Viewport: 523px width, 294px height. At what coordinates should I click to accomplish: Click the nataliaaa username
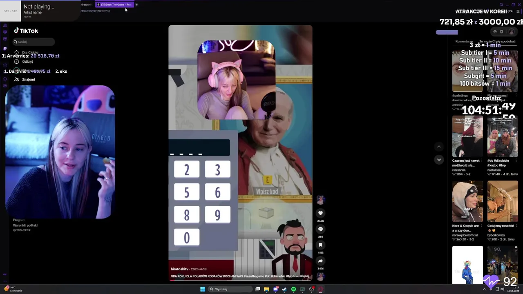pyautogui.click(x=495, y=170)
